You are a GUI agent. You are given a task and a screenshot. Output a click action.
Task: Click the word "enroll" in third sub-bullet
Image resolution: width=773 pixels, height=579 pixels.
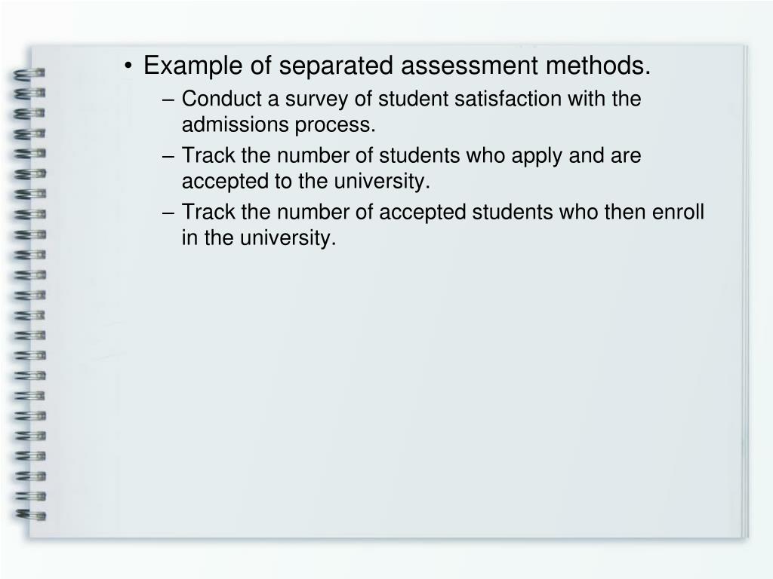678,212
